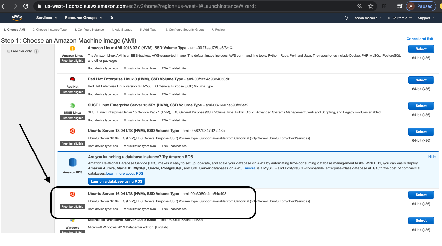
Task: Select SUSE Linux Enterprise Server 15 SP1
Action: pos(421,106)
